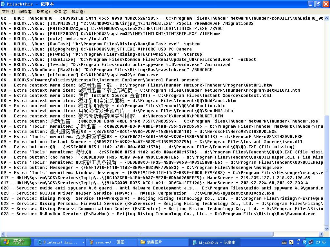Screen dimensions: 330x247
Task: Click the 'QQ\SendMMS.htm' line
Action: point(117,111)
